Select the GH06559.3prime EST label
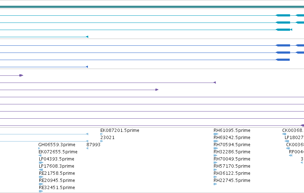This screenshot has height=193, width=304. coord(56,145)
